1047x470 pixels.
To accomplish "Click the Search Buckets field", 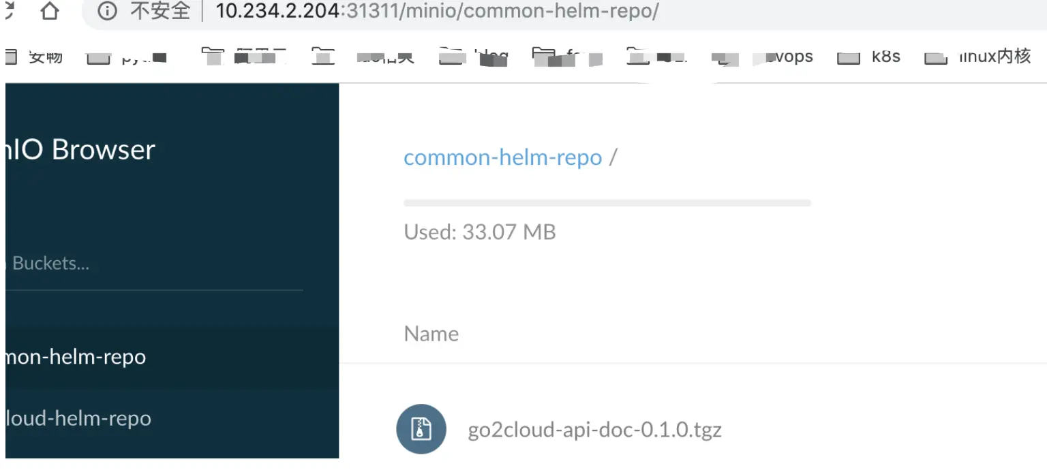I will coord(154,264).
